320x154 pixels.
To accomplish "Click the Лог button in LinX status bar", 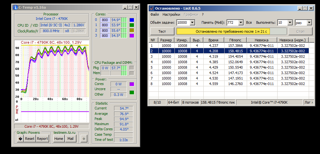I will (x=308, y=102).
